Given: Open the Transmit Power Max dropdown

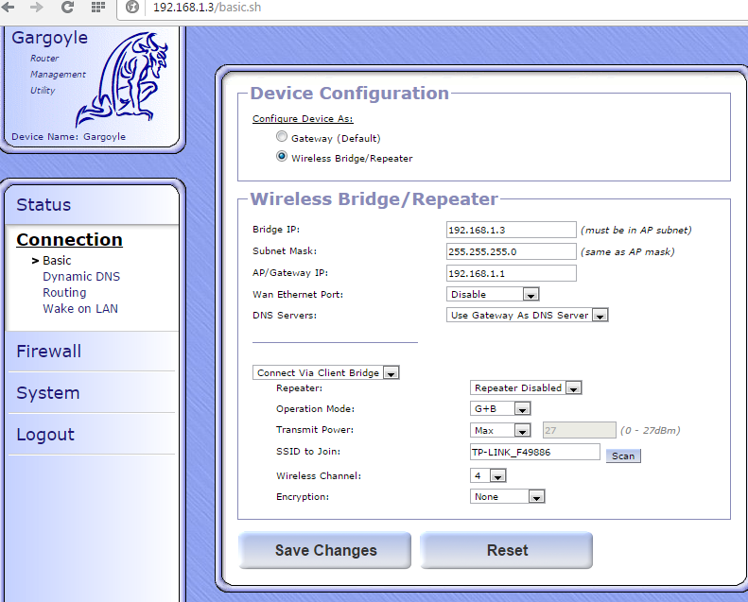Looking at the screenshot, I should click(500, 430).
